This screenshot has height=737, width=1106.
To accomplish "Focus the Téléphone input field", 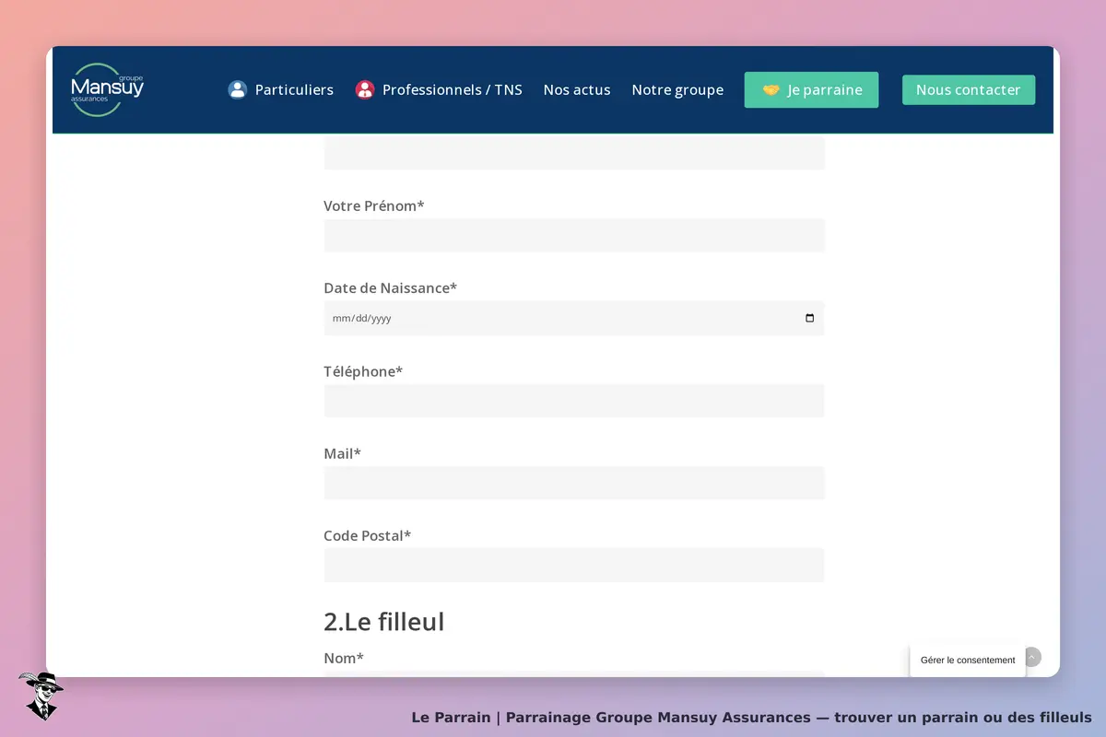I will tap(574, 401).
